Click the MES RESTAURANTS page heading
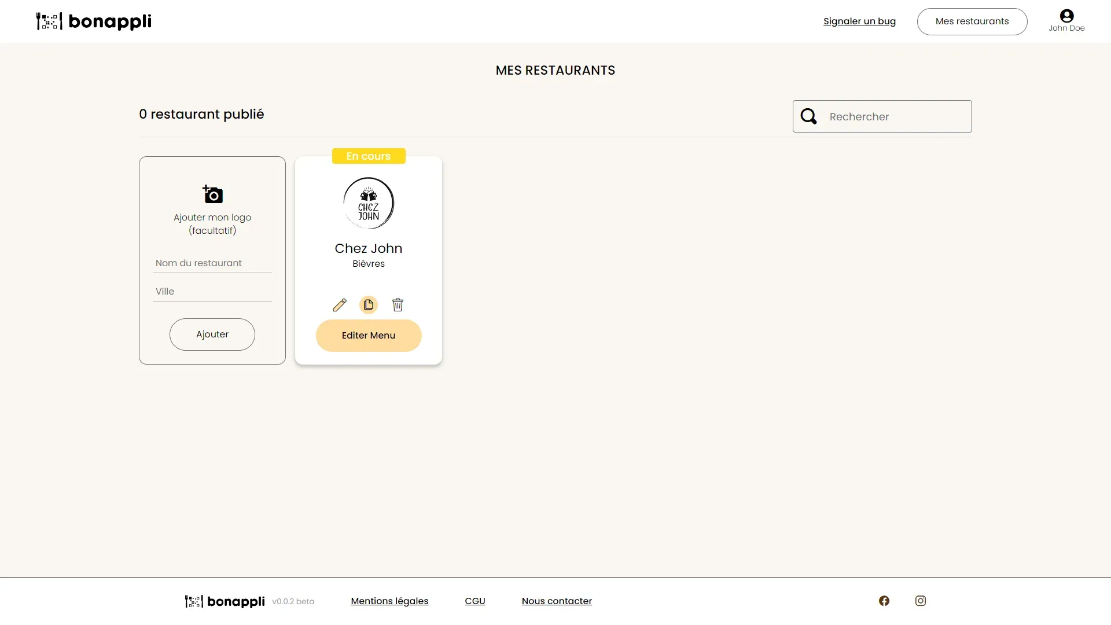1111x625 pixels. pyautogui.click(x=555, y=71)
